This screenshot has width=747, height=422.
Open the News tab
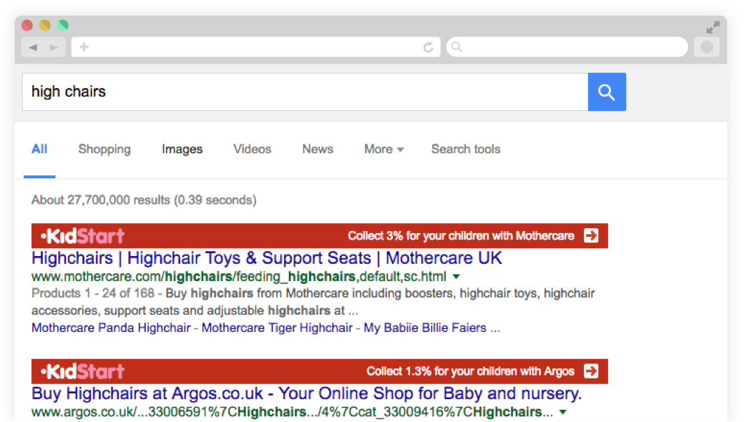318,149
